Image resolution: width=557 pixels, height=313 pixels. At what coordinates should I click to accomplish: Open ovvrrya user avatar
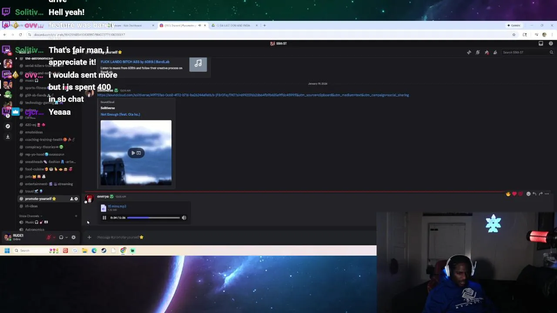90,199
